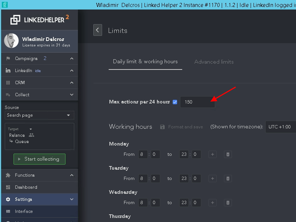Click the LinkedIn 'idle' status text
This screenshot has height=222, width=296.
click(38, 71)
